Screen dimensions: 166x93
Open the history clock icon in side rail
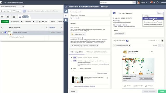[x=66, y=20]
